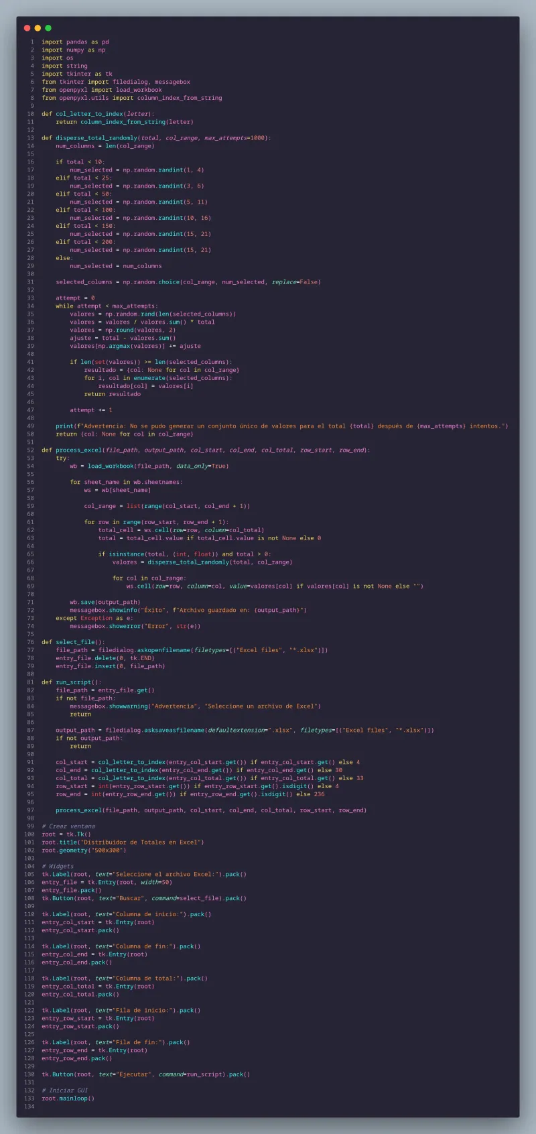Image resolution: width=536 pixels, height=1134 pixels.
Task: Select the 'col_start = col_letter_to_index' line
Action: point(208,763)
